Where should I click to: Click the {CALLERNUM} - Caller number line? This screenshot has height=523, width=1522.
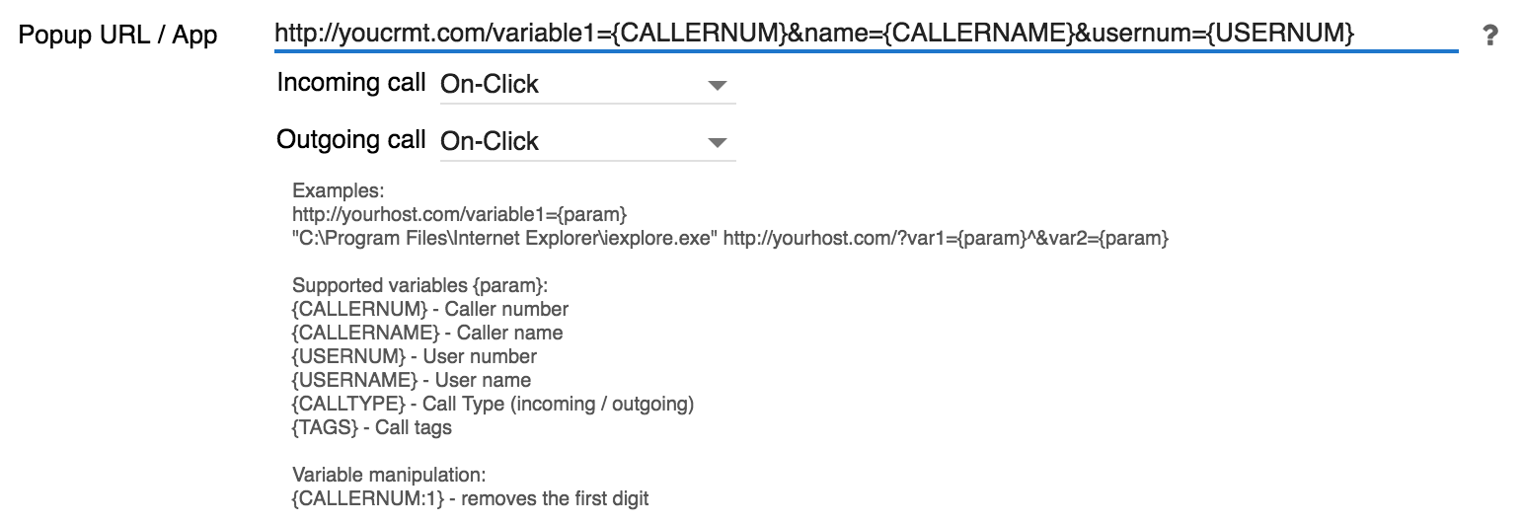pos(430,309)
